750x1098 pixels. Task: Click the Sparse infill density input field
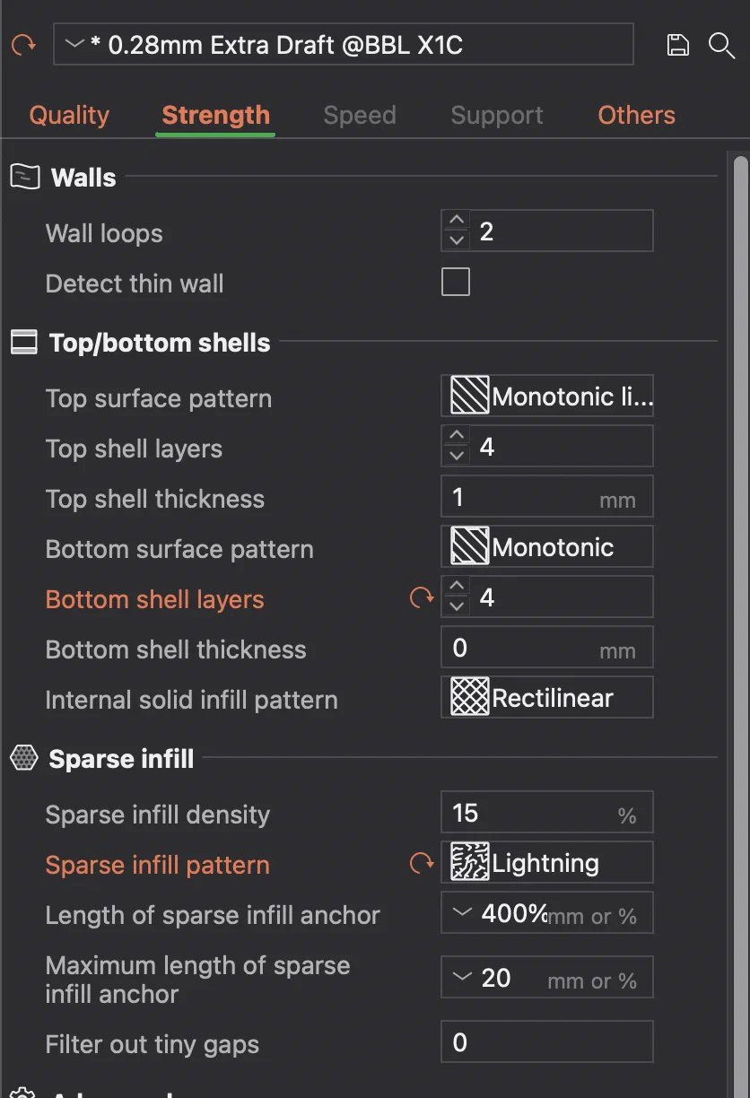(x=534, y=813)
